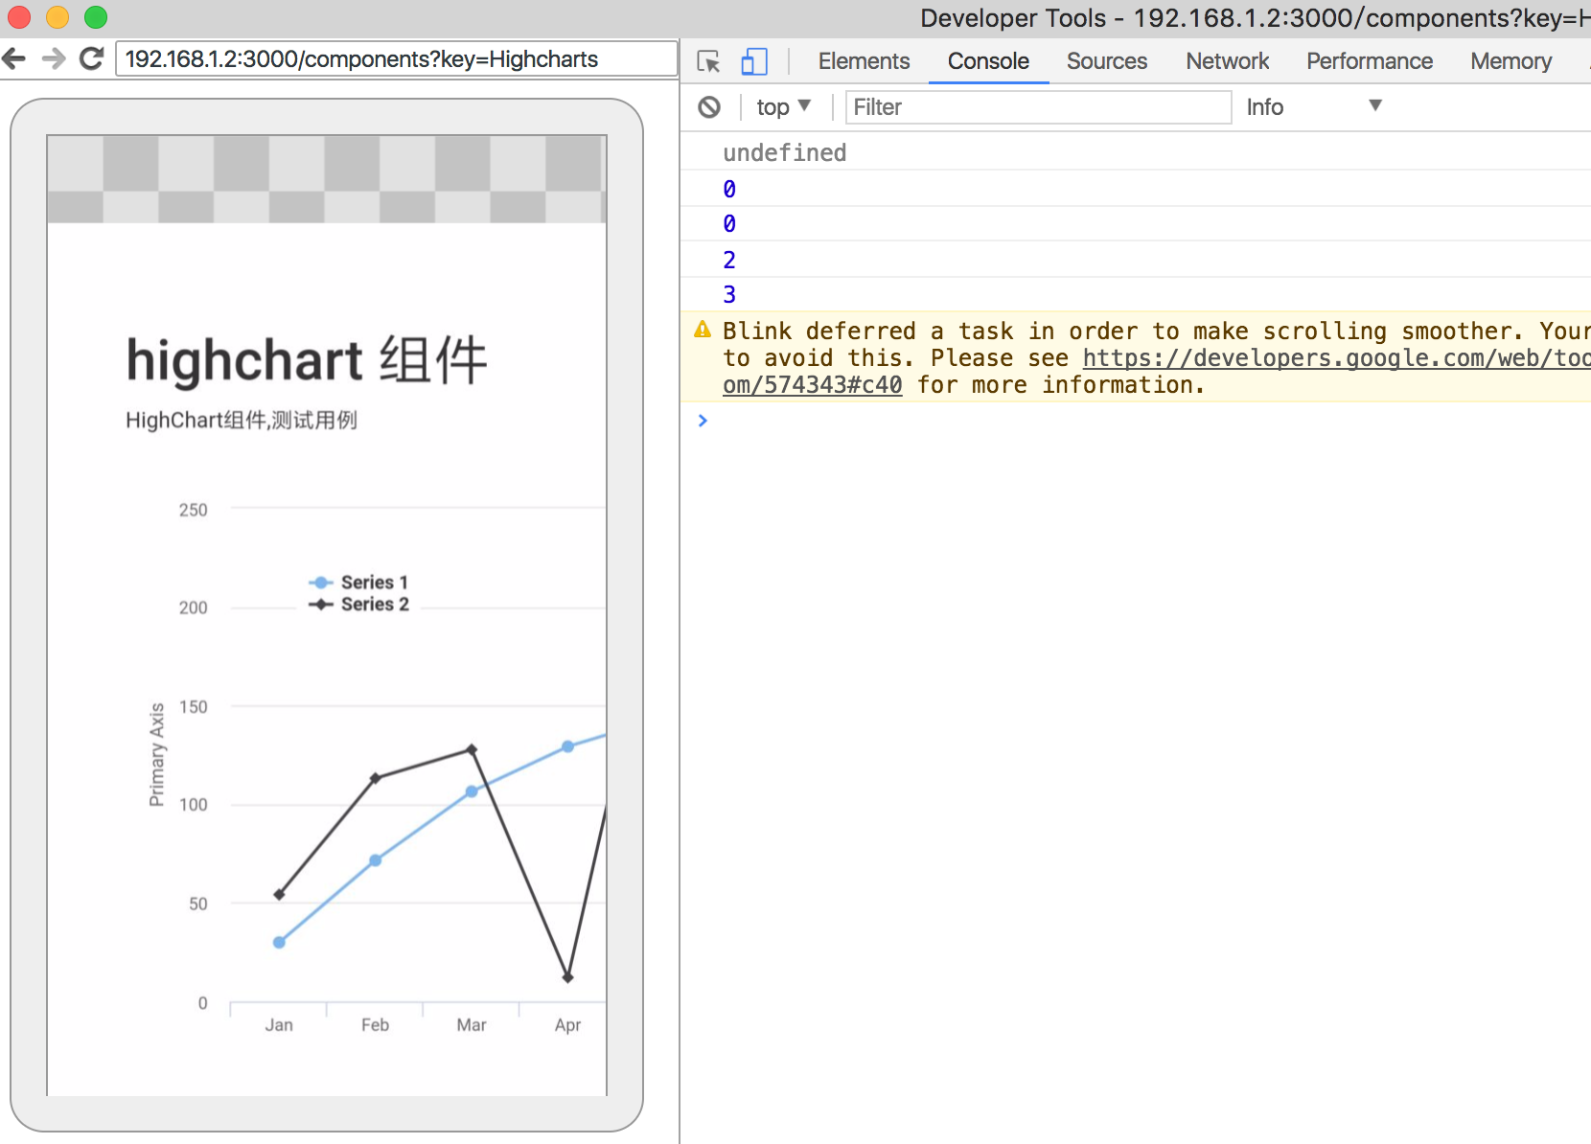Go back using the browser back arrow
Viewport: 1591px width, 1144px height.
[14, 59]
